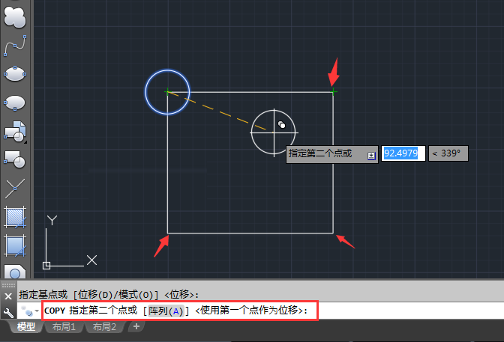The height and width of the screenshot is (342, 504).
Task: Switch to the 布局1 layout tab
Action: point(64,327)
